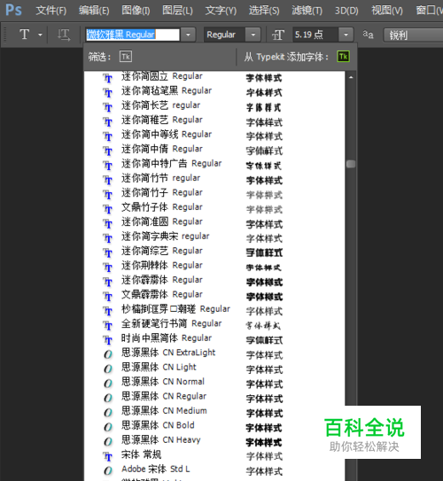This screenshot has width=443, height=481.
Task: Click the font size icon
Action: click(278, 35)
